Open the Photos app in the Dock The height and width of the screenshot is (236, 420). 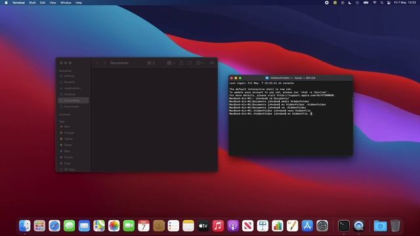click(x=114, y=226)
